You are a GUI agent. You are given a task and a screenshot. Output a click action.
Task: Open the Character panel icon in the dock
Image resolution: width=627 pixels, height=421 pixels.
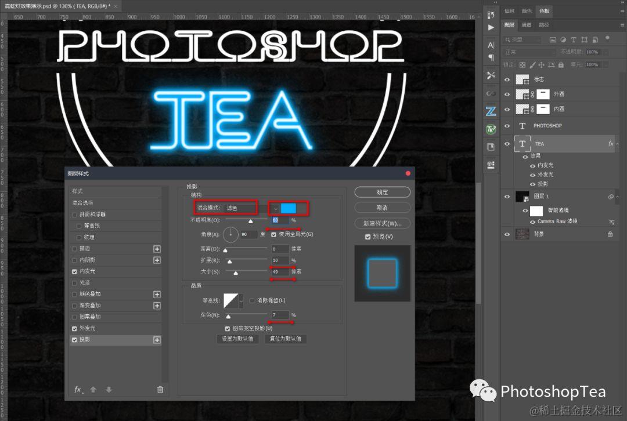point(491,45)
